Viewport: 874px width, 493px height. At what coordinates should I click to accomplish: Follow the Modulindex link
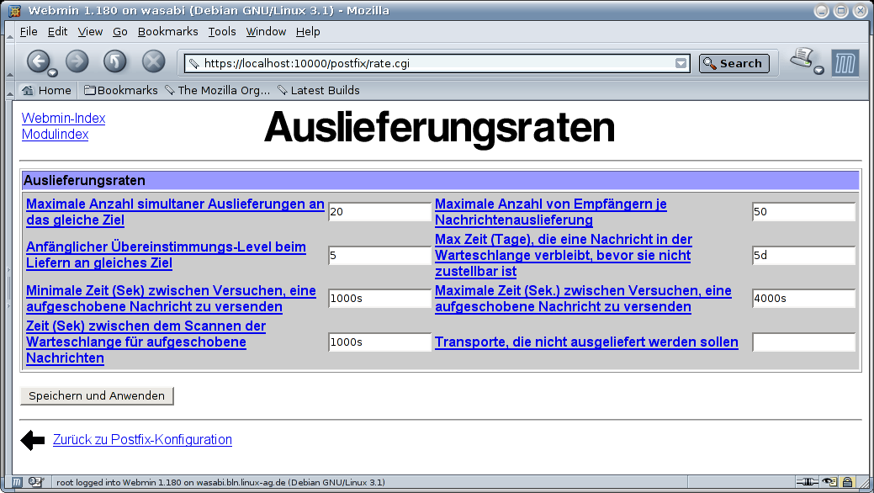point(56,135)
